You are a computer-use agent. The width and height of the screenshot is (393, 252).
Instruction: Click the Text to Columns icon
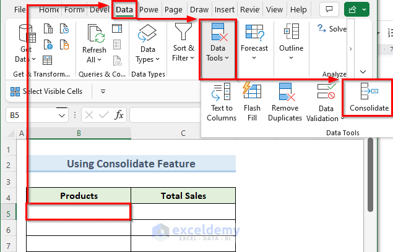(x=221, y=103)
